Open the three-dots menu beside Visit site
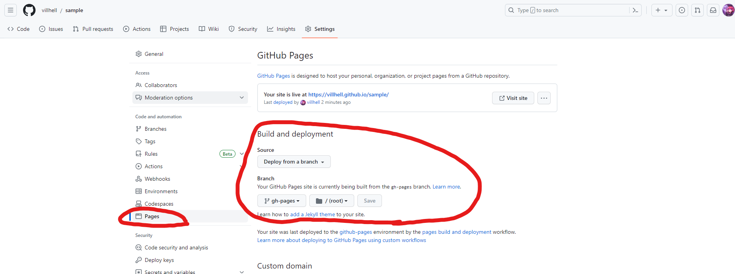Screen dimensions: 735x274 point(544,98)
